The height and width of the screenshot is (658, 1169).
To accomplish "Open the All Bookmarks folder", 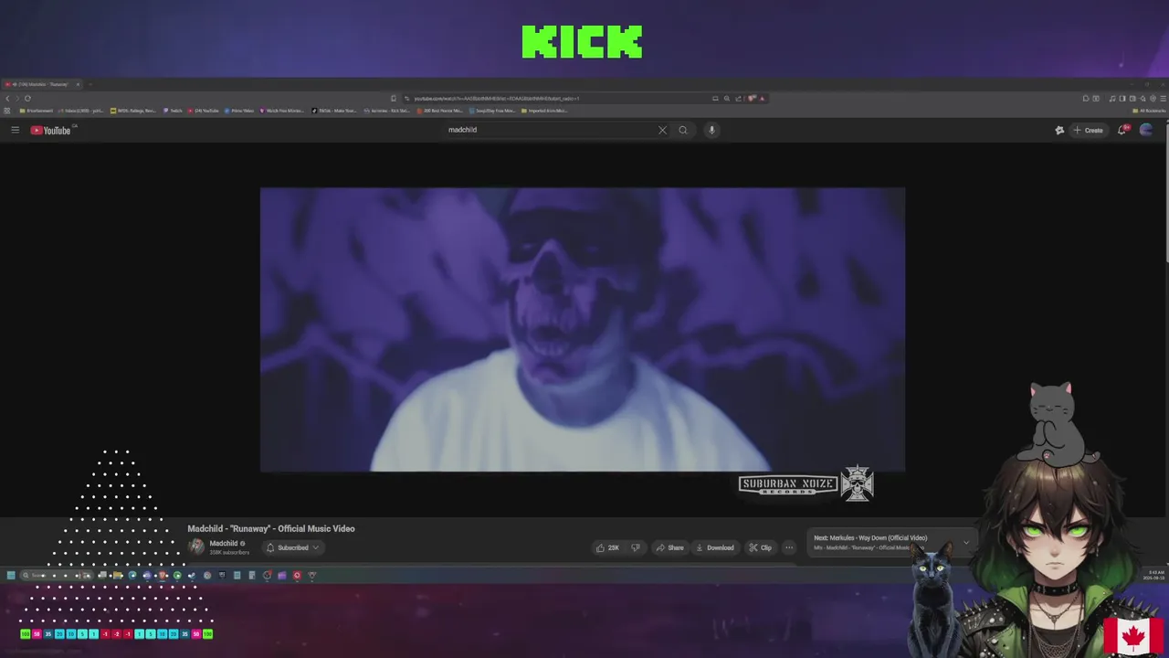I will (1149, 111).
